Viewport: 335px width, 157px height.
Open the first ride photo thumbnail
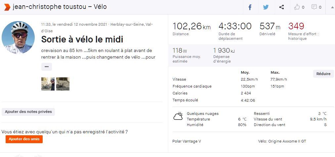[48, 84]
